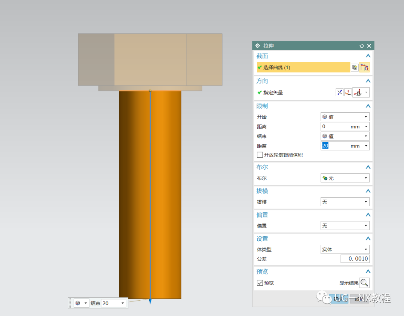The image size is (404, 316).
Task: Open the vector type dropdown arrow
Action: point(366,92)
